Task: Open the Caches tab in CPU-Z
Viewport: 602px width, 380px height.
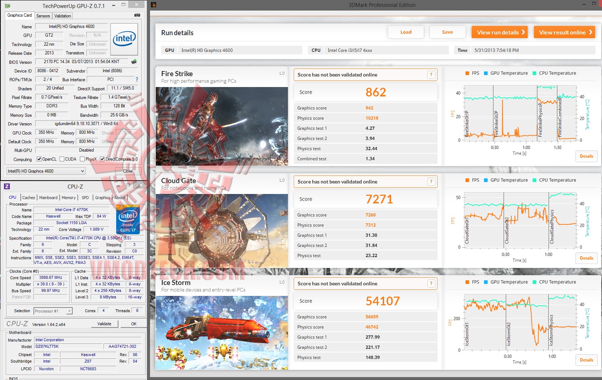Action: (x=29, y=198)
